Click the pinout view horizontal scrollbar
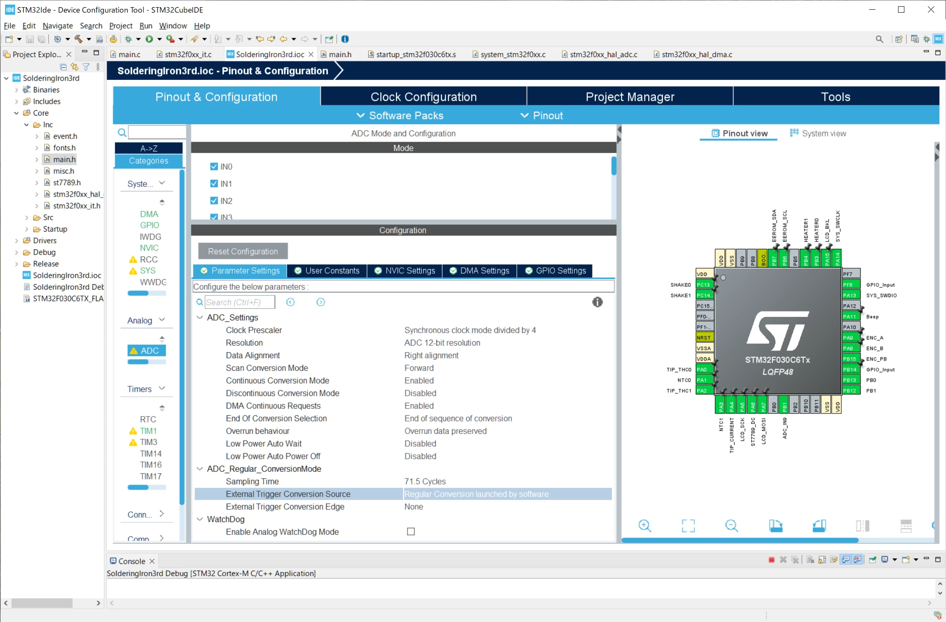Screen dimensions: 946x622 coord(740,540)
